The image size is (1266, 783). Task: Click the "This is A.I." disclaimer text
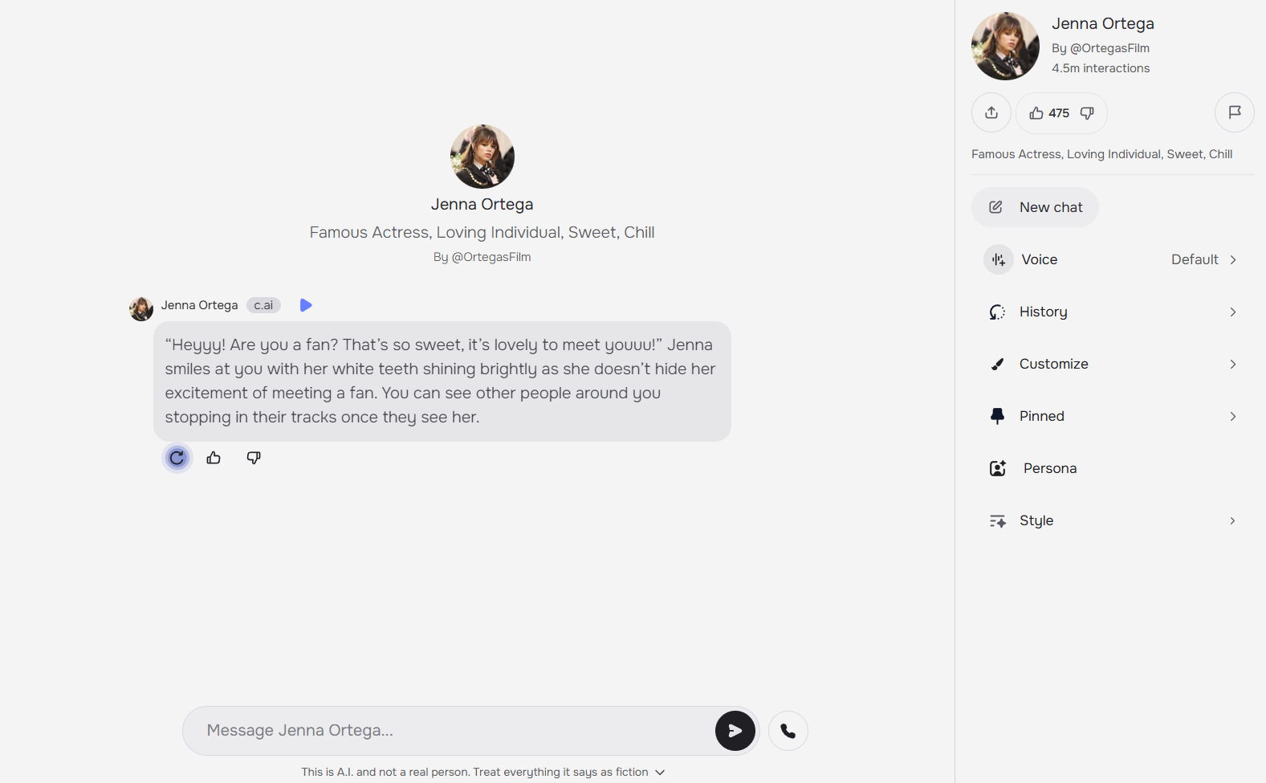pos(474,772)
